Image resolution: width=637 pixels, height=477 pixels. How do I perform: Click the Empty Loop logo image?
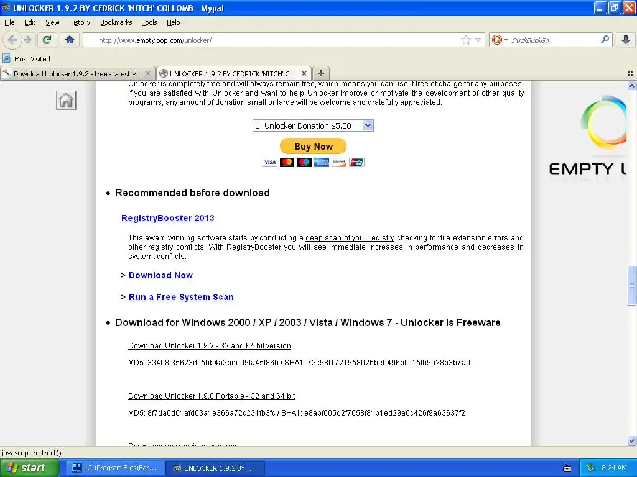(588, 137)
